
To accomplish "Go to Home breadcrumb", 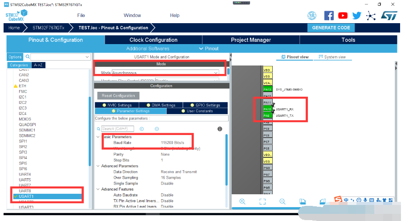I will coord(14,28).
